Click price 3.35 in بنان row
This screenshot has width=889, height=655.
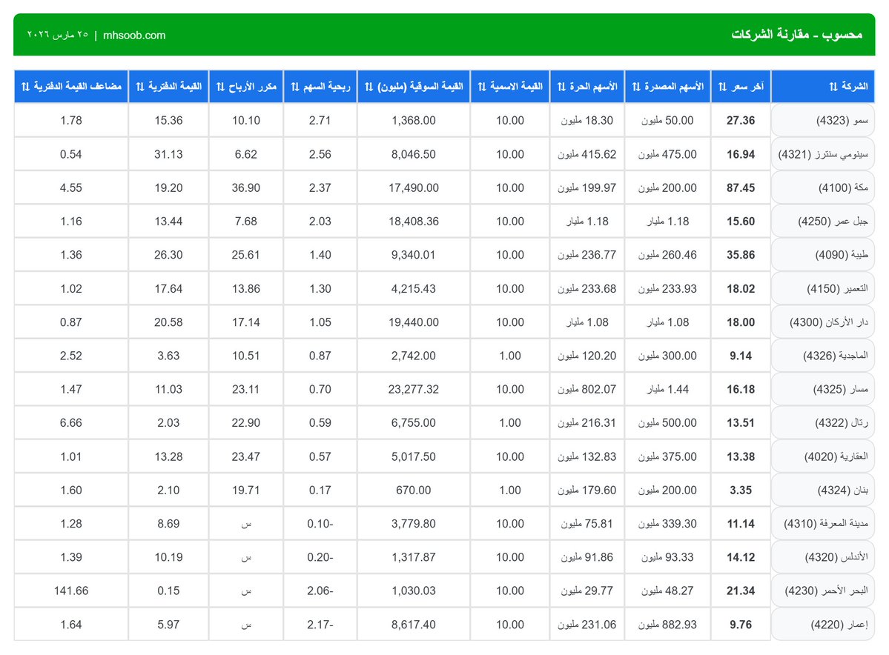[741, 490]
